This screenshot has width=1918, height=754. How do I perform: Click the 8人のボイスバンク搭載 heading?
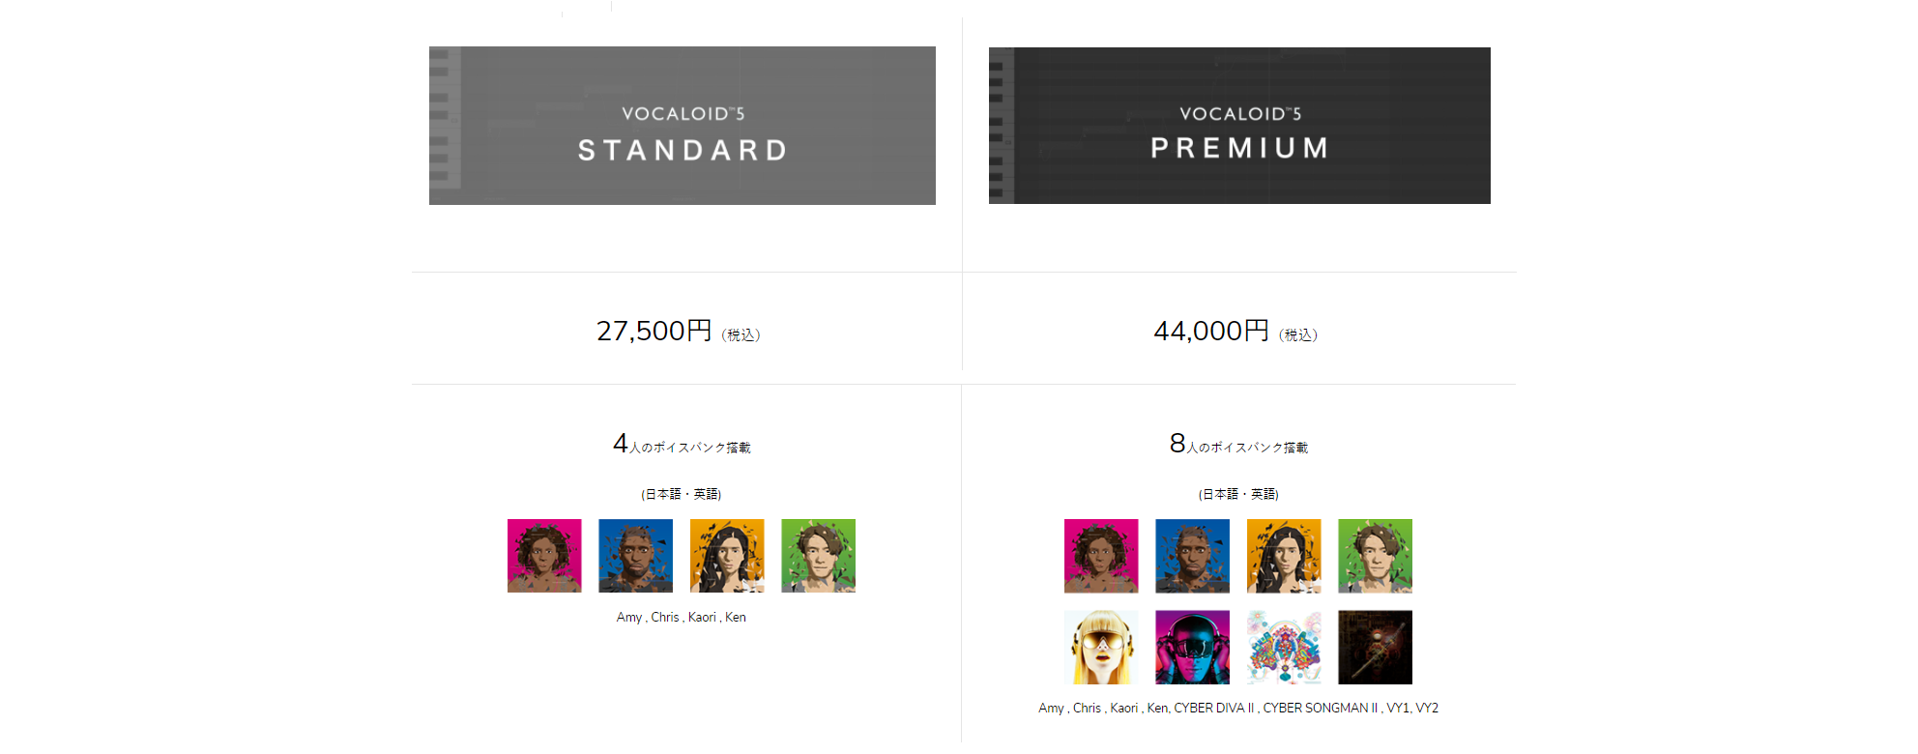tap(1238, 444)
